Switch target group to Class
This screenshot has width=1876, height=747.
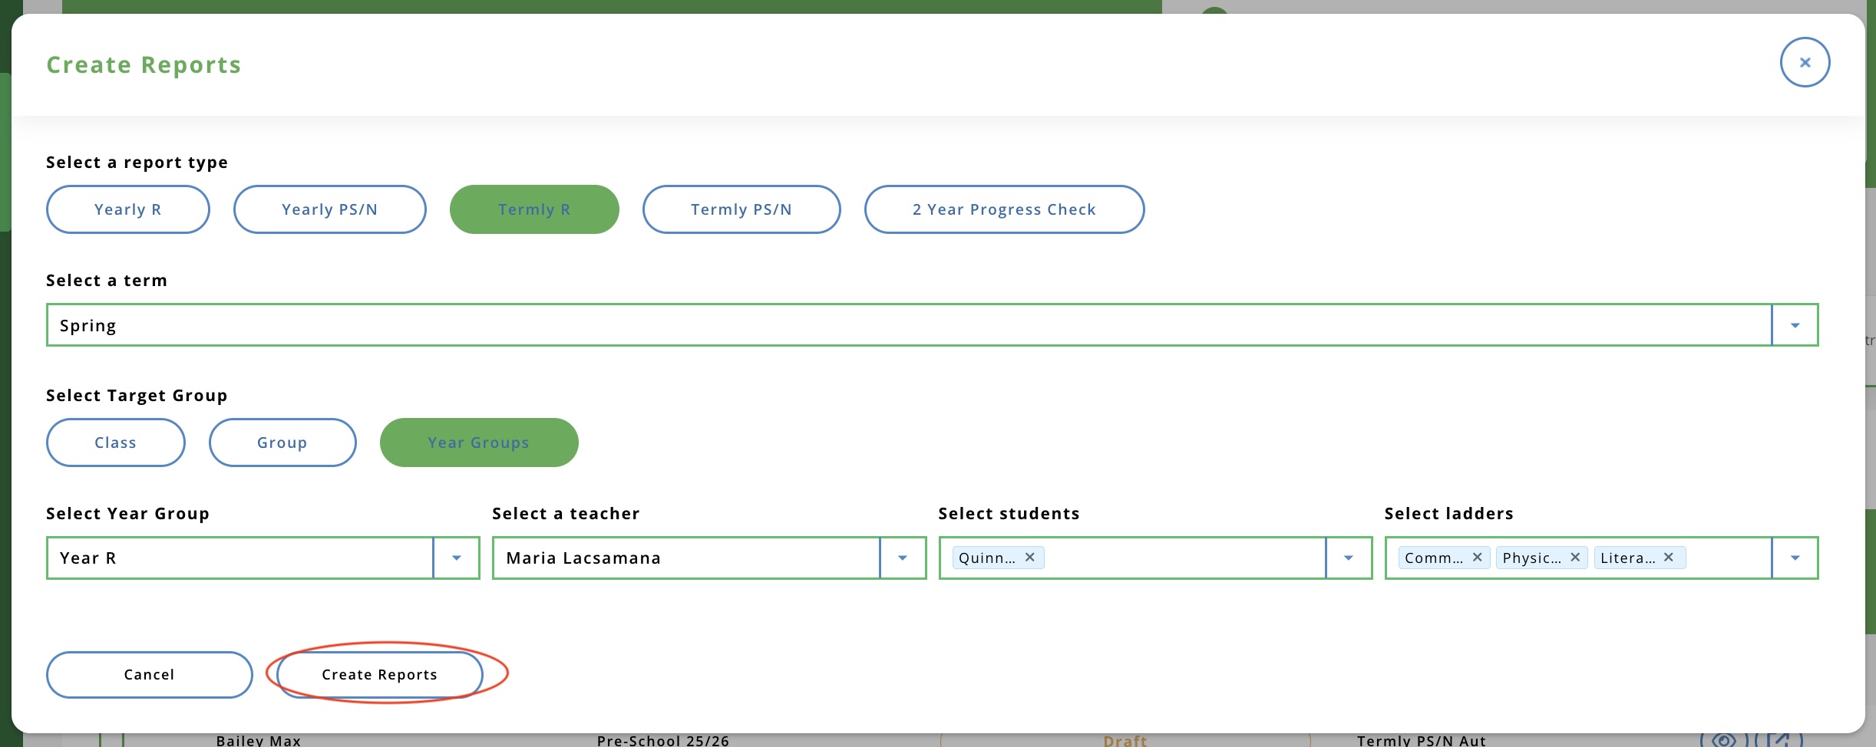(115, 443)
